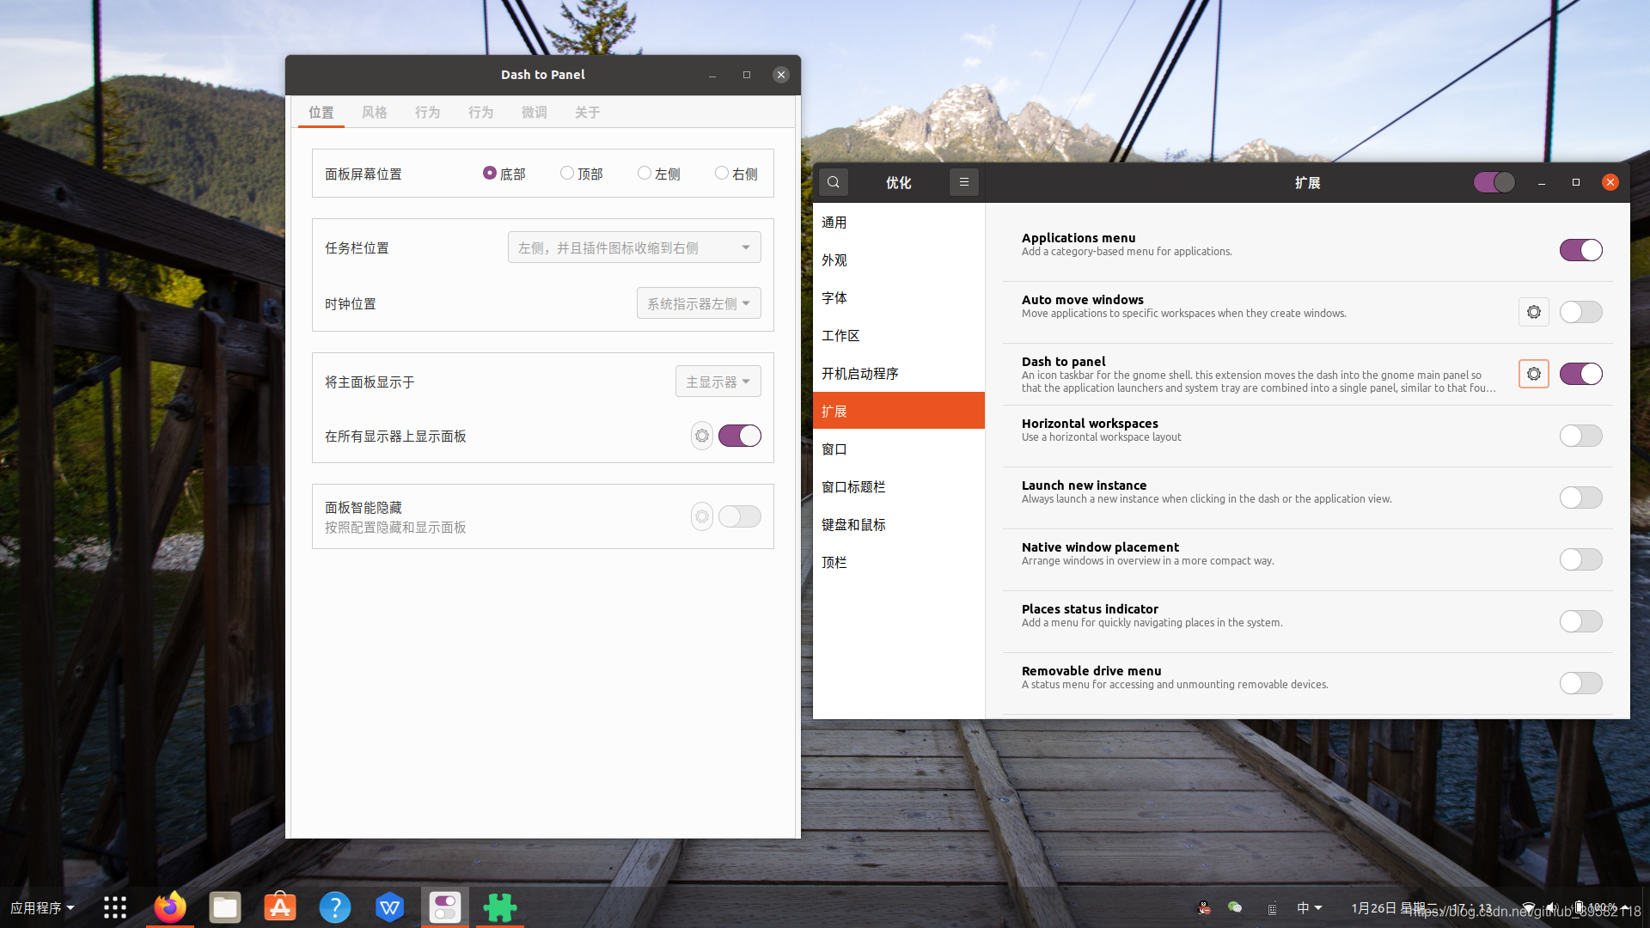
Task: Open 应用程序 menu on the taskbar
Action: [x=42, y=907]
